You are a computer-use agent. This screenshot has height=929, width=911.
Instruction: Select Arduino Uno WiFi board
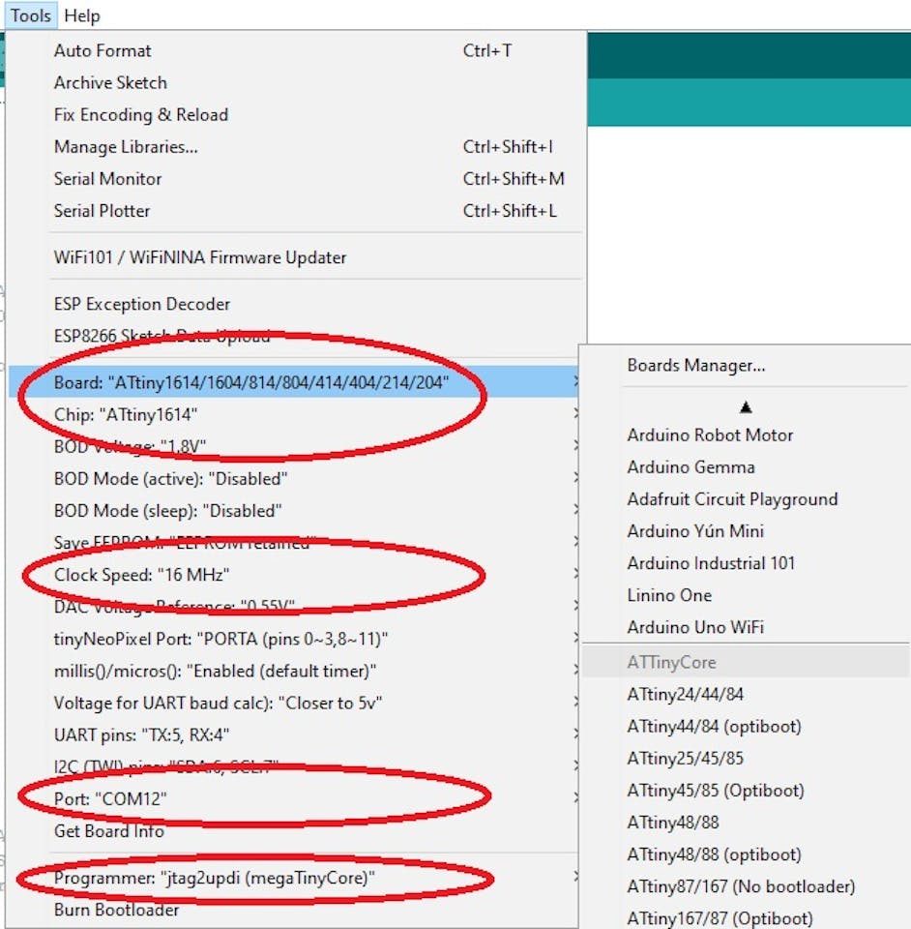pyautogui.click(x=746, y=627)
